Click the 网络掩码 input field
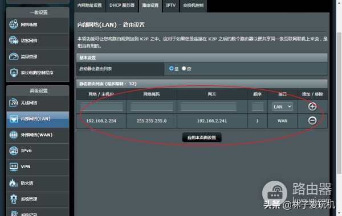This screenshot has height=216, width=342. (152, 107)
